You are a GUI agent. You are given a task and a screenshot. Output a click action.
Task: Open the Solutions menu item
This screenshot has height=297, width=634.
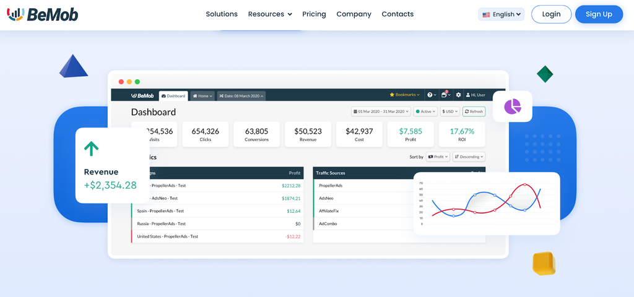pos(222,14)
